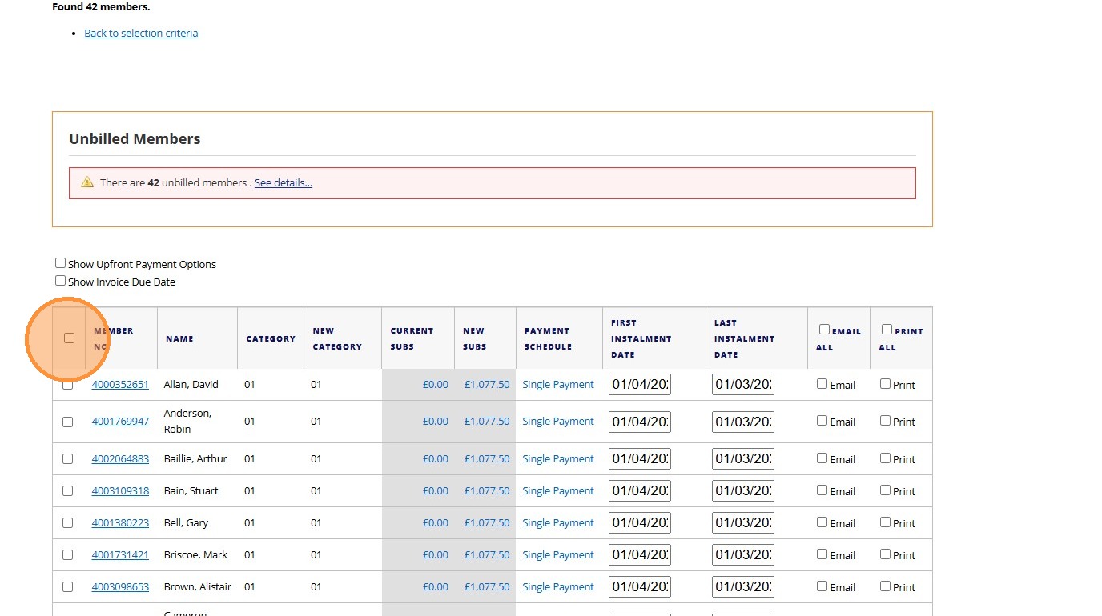
Task: Open member number 4001731421
Action: (x=120, y=554)
